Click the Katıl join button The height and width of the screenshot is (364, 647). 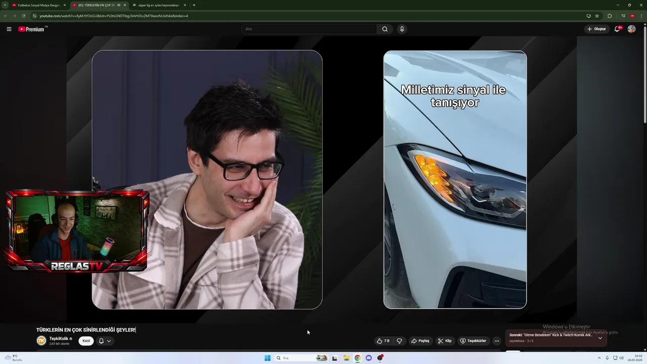(86, 341)
